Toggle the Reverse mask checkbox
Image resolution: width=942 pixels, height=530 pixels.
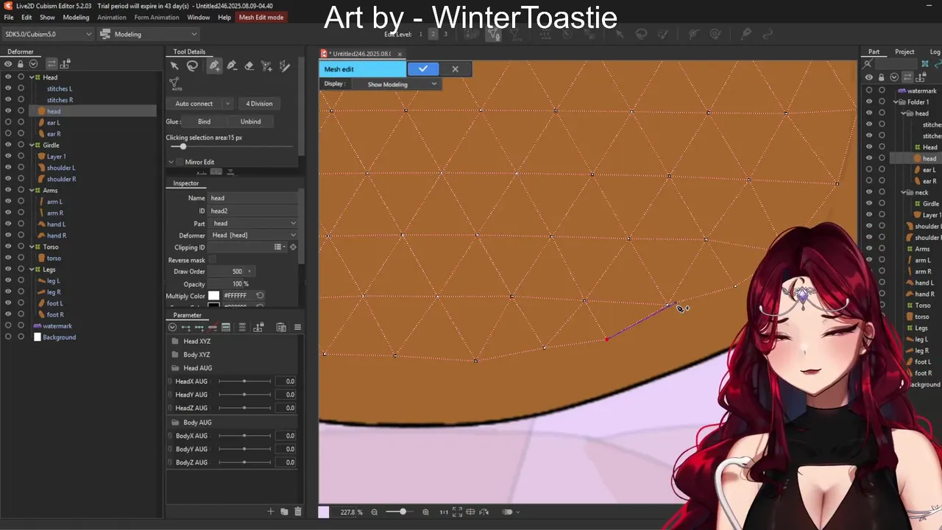coord(213,260)
